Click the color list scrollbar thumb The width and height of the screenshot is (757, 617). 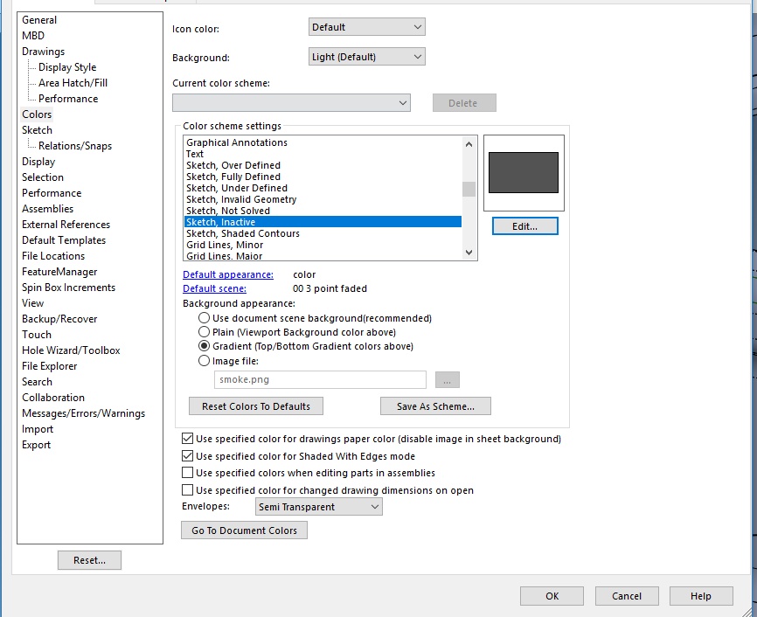[469, 190]
